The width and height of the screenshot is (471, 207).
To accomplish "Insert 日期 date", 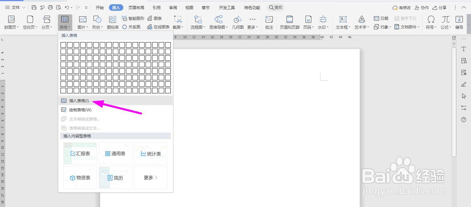I will [381, 18].
